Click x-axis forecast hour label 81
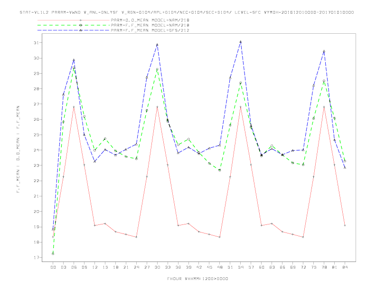 (335, 267)
